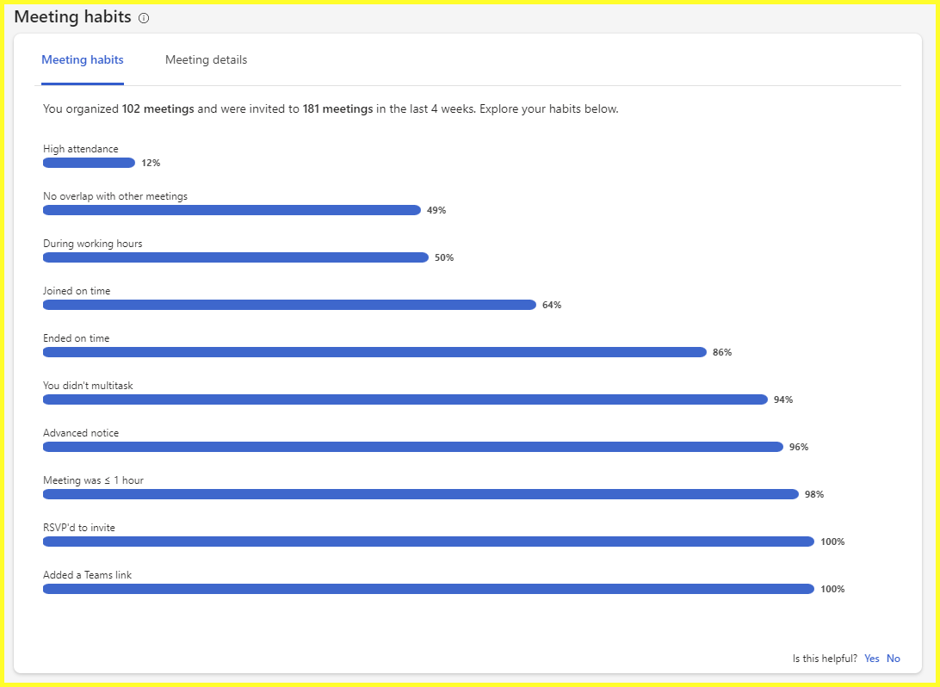Select the Meeting habits tab
This screenshot has height=687, width=940.
pyautogui.click(x=83, y=60)
